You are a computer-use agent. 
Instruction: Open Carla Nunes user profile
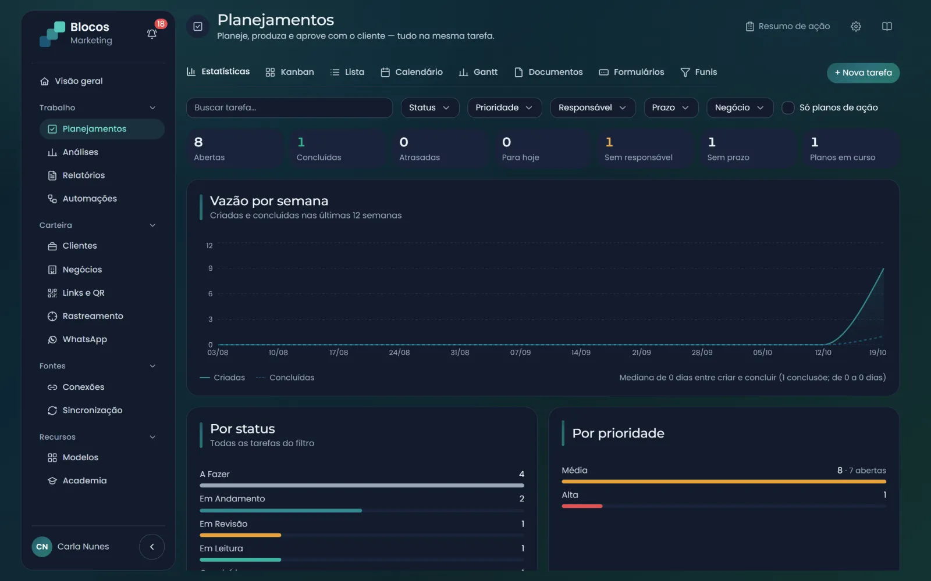click(71, 547)
